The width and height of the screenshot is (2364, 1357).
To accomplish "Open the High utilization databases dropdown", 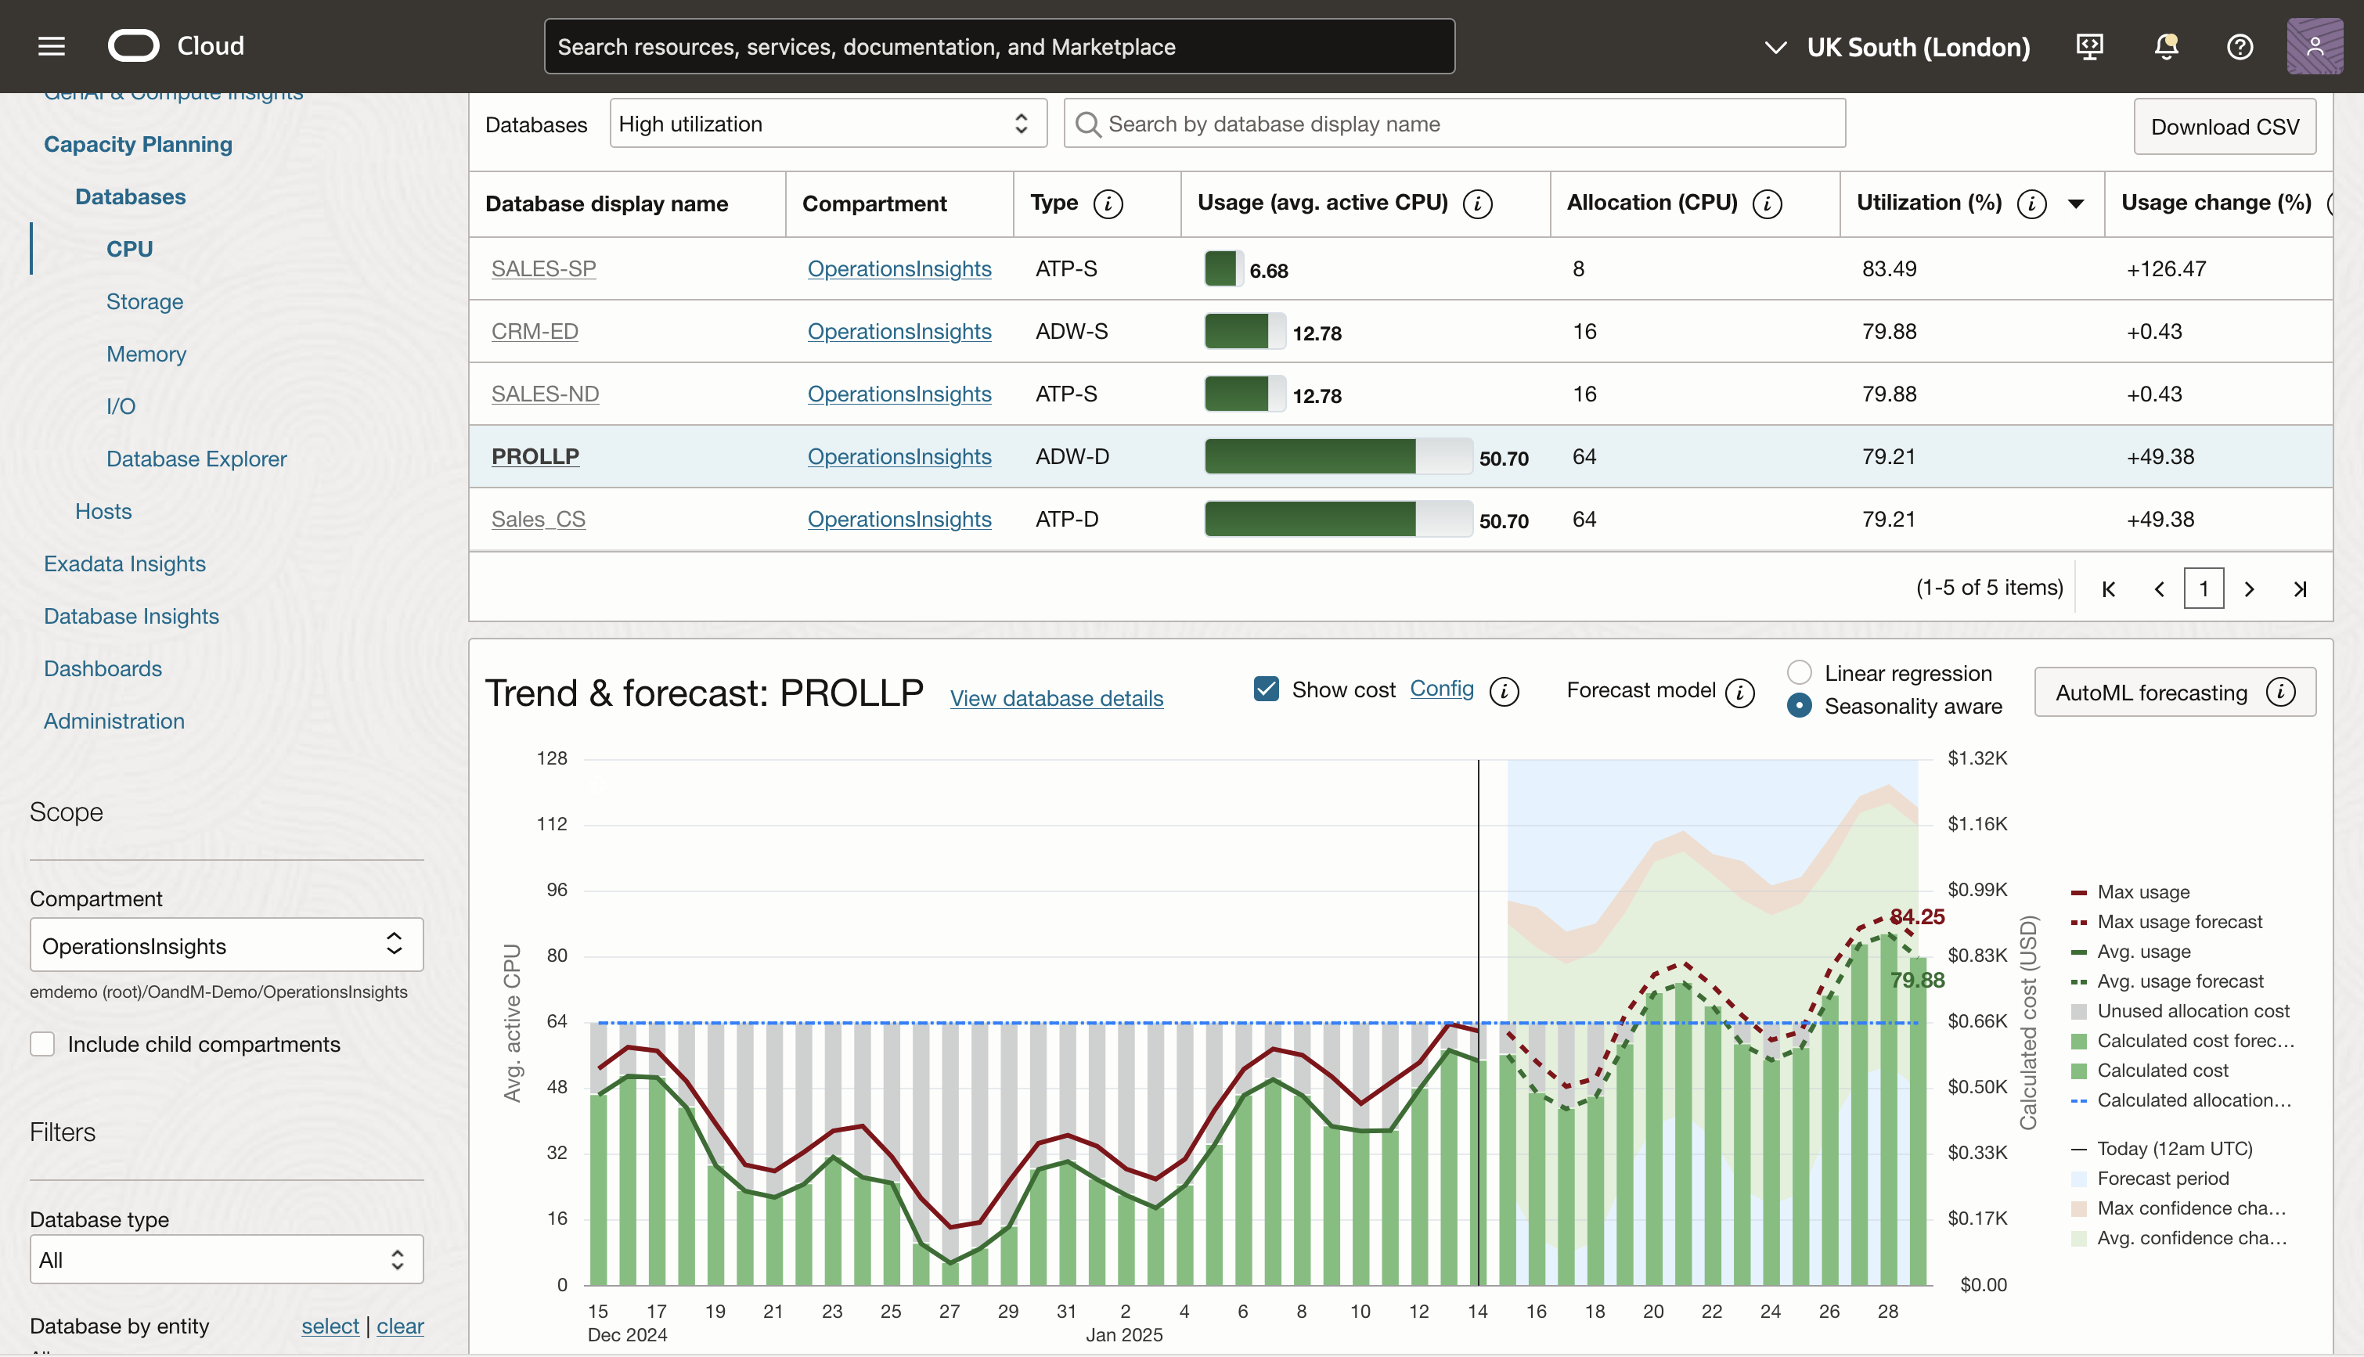I will click(827, 123).
